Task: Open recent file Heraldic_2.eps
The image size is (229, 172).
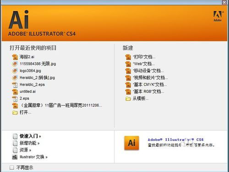Action: (x=32, y=85)
